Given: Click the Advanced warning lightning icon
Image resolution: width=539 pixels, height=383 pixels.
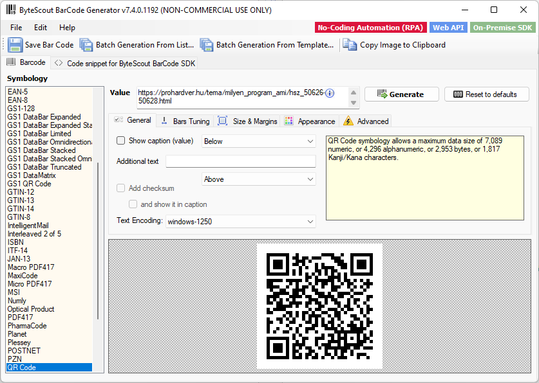Looking at the screenshot, I should click(348, 121).
